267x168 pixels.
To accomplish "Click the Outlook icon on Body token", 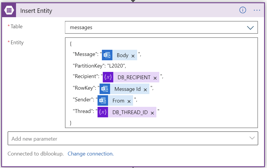I will click(x=107, y=55).
